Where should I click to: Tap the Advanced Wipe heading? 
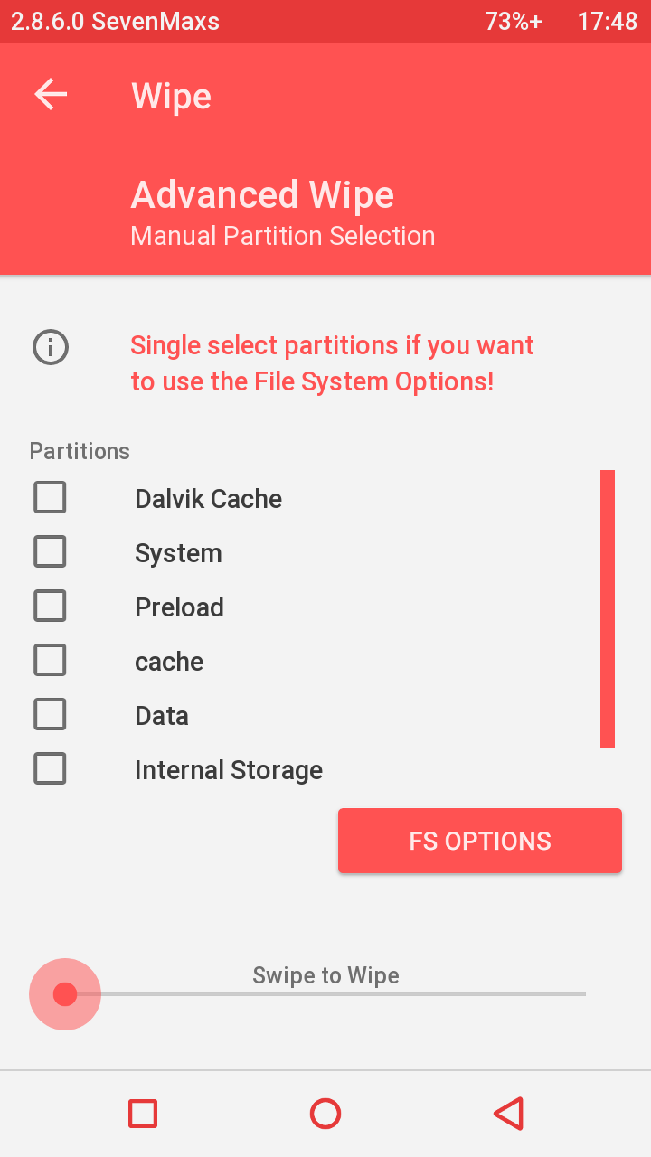[262, 195]
